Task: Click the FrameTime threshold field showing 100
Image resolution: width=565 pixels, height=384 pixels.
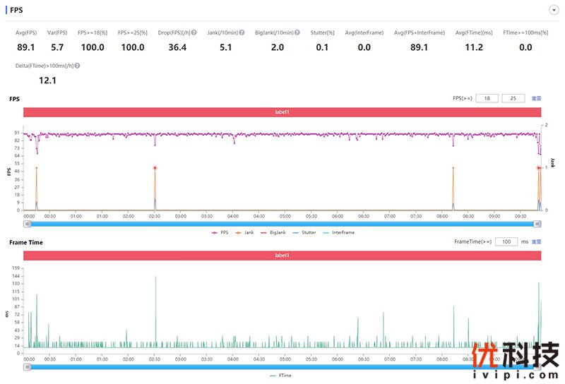Action: [506, 241]
